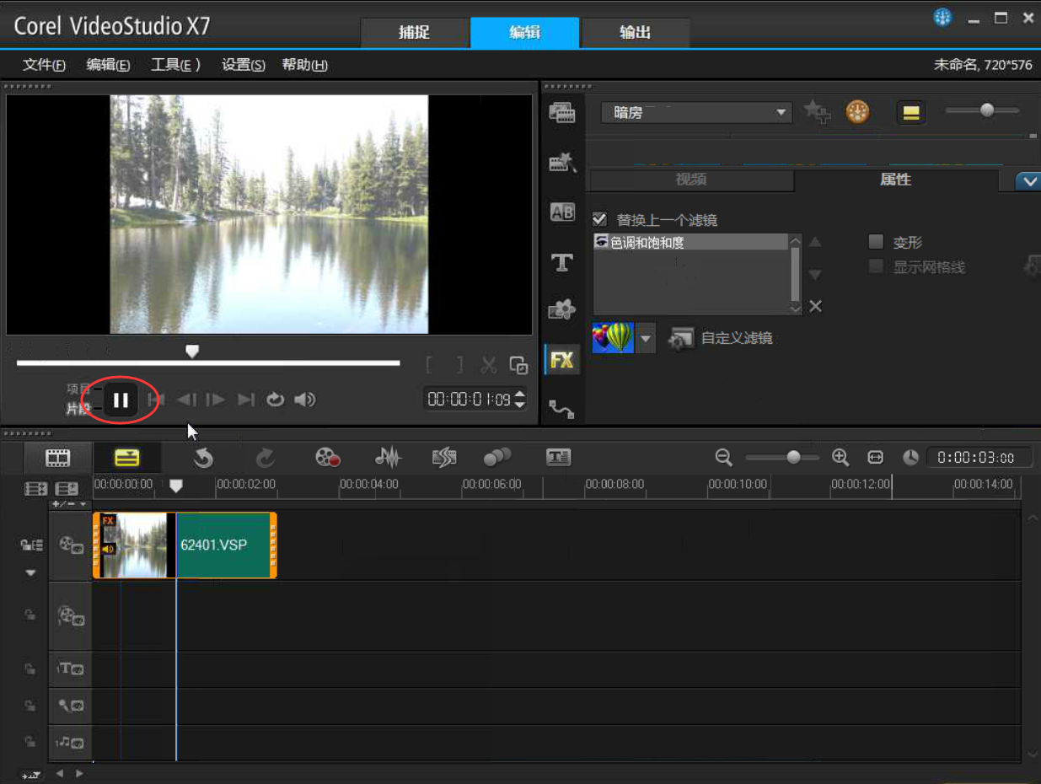Collapse the options panel with blue chevron

(1028, 180)
